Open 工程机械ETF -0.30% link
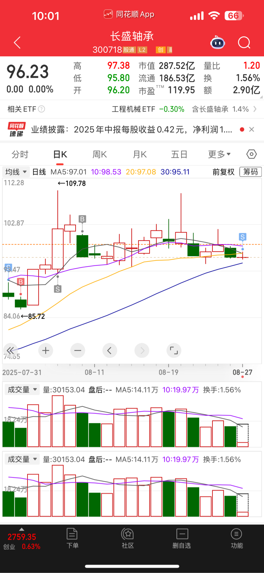This screenshot has width=264, height=573. click(x=148, y=109)
